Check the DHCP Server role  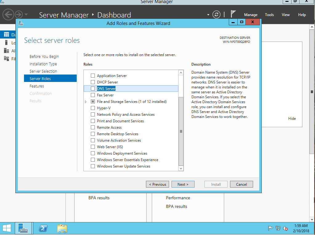(x=93, y=82)
